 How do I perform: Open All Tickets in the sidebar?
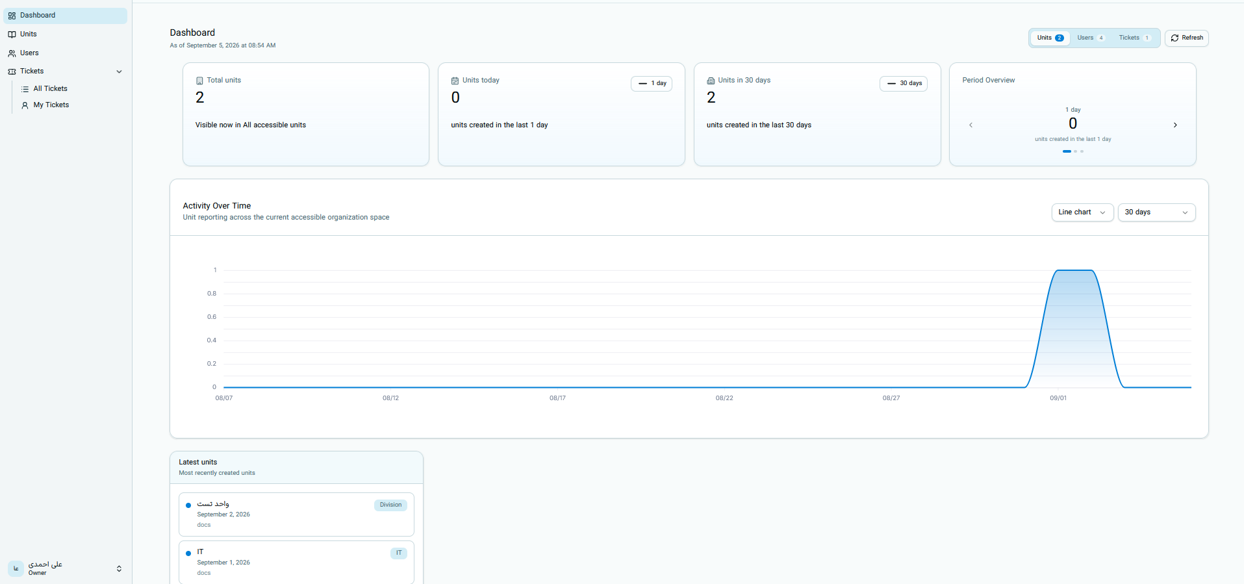coord(71,89)
